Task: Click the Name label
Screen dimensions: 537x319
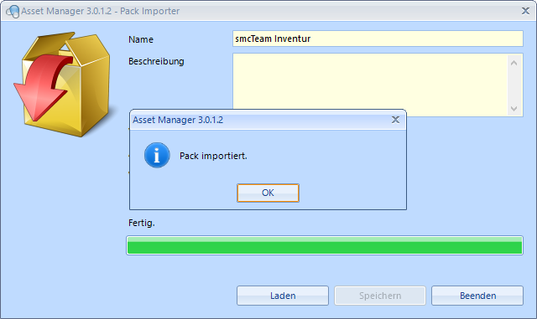Action: click(141, 39)
